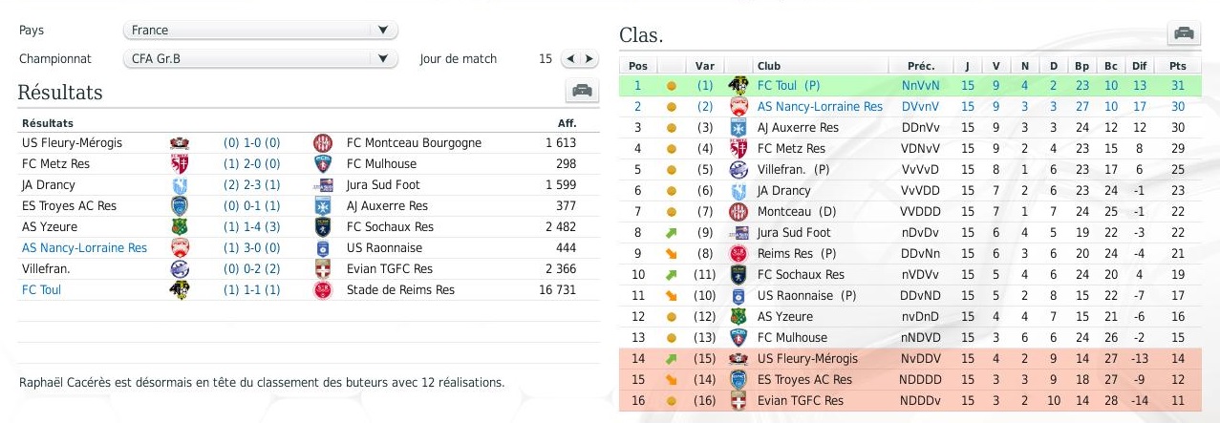Go to the next match day

tap(589, 59)
